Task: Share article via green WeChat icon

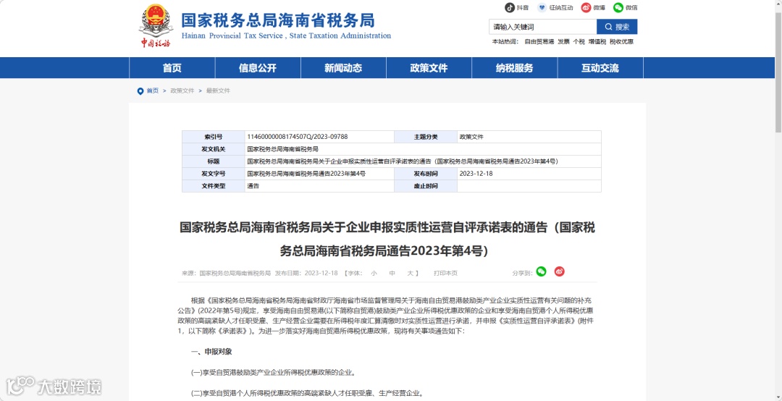Action: coord(541,272)
